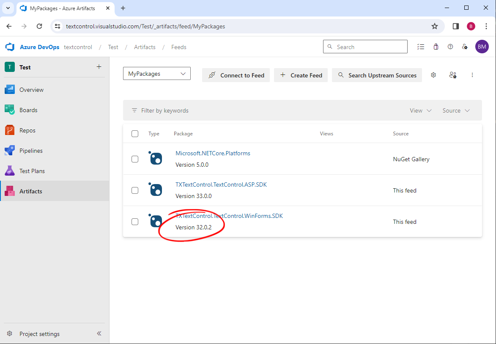Go to Repos in sidebar
This screenshot has width=496, height=344.
[55, 130]
